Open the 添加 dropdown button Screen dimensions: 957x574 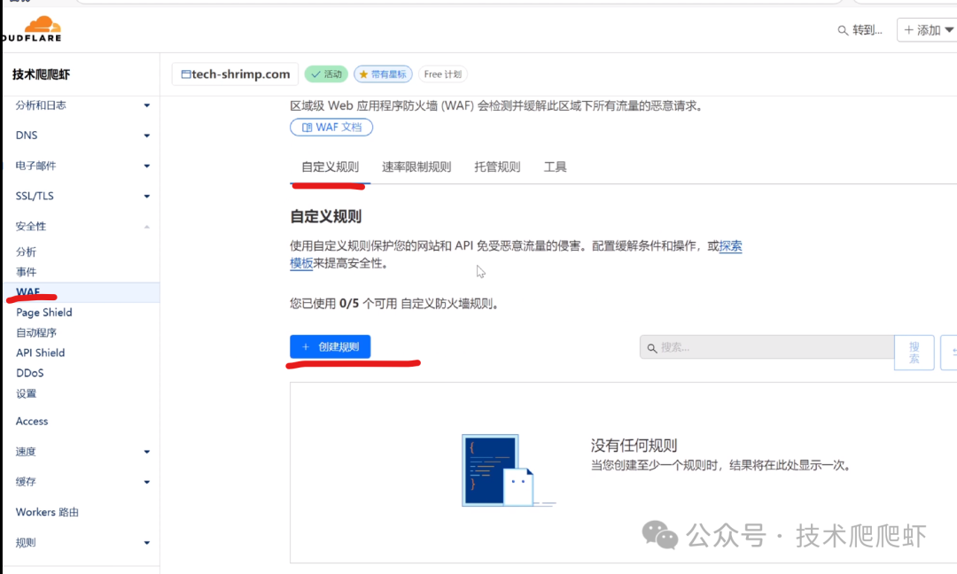coord(927,30)
